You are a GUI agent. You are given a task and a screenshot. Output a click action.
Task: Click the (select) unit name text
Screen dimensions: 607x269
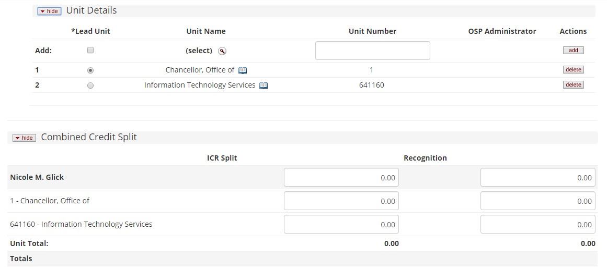[x=199, y=51]
